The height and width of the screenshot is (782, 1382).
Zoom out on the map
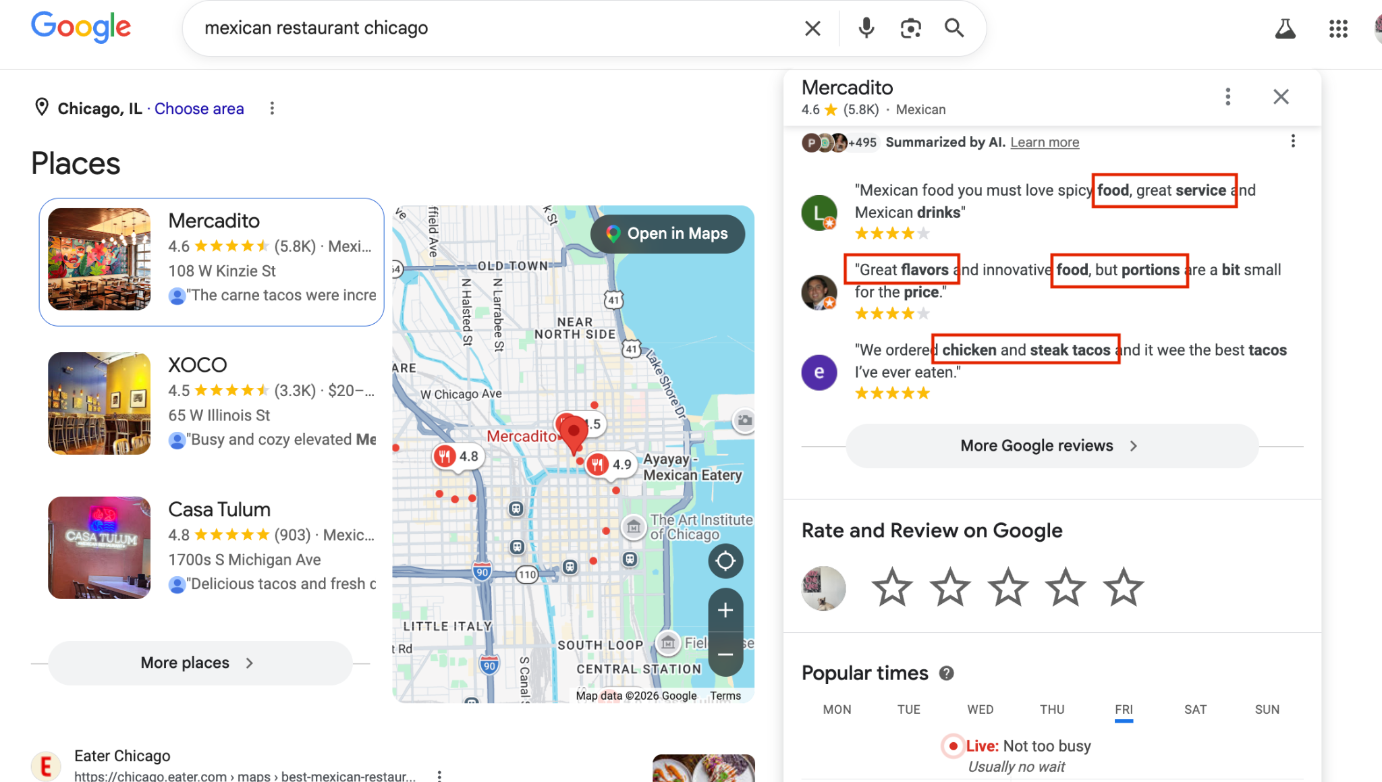point(725,654)
